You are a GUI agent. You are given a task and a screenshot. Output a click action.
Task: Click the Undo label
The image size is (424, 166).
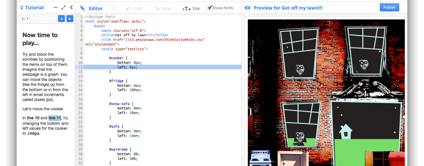pos(138,8)
